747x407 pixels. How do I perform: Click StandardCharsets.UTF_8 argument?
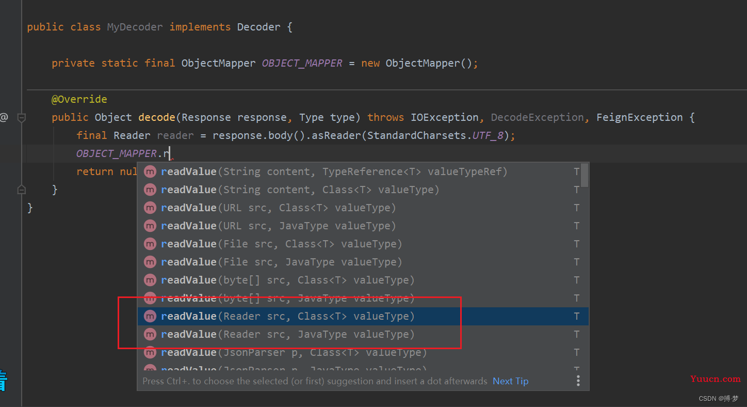[435, 135]
